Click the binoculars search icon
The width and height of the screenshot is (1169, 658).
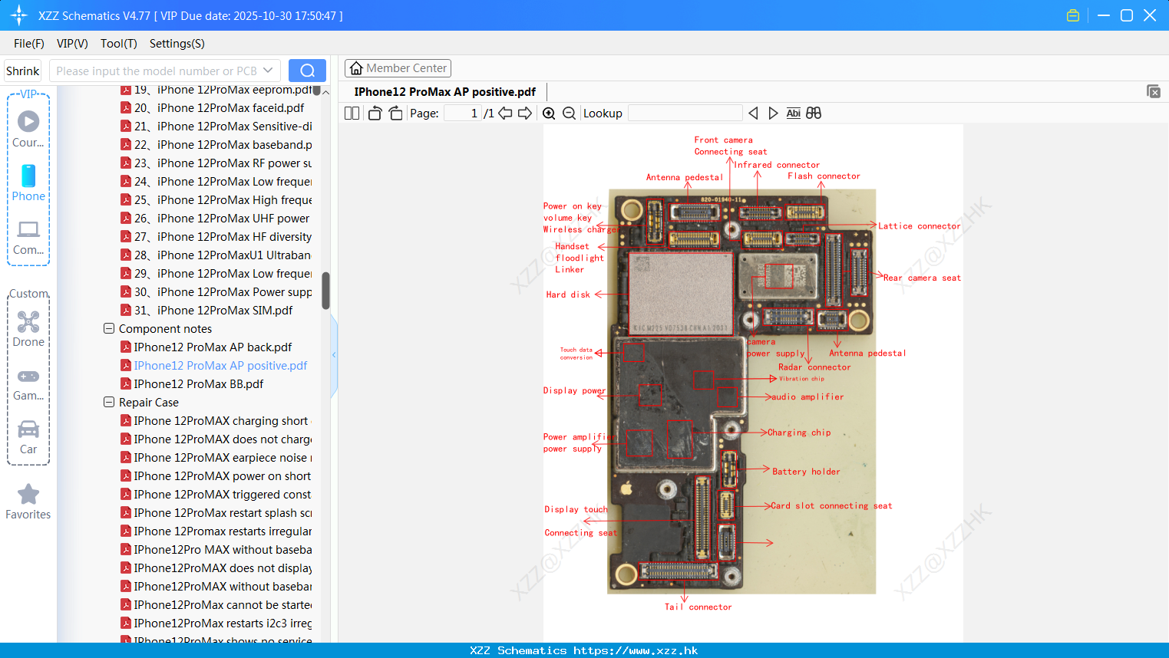tap(814, 114)
